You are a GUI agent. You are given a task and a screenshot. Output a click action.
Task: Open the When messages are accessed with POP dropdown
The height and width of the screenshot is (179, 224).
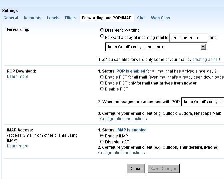click(x=203, y=102)
